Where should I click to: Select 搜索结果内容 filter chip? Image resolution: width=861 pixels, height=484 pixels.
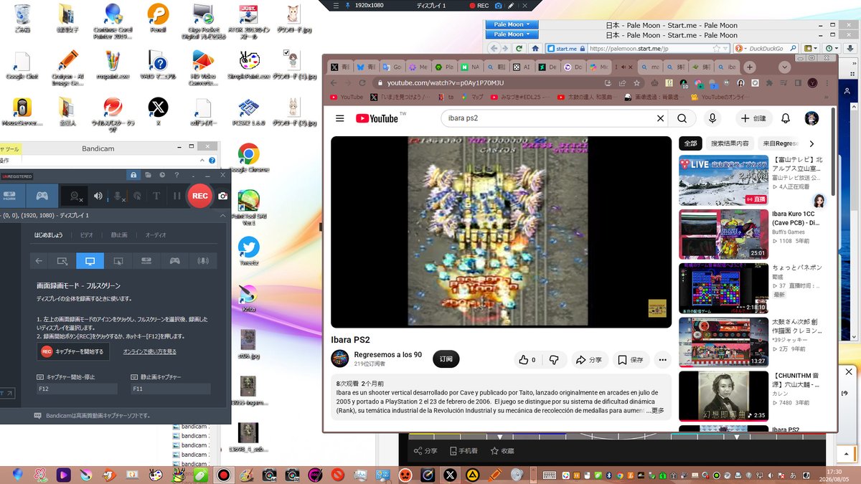point(730,143)
